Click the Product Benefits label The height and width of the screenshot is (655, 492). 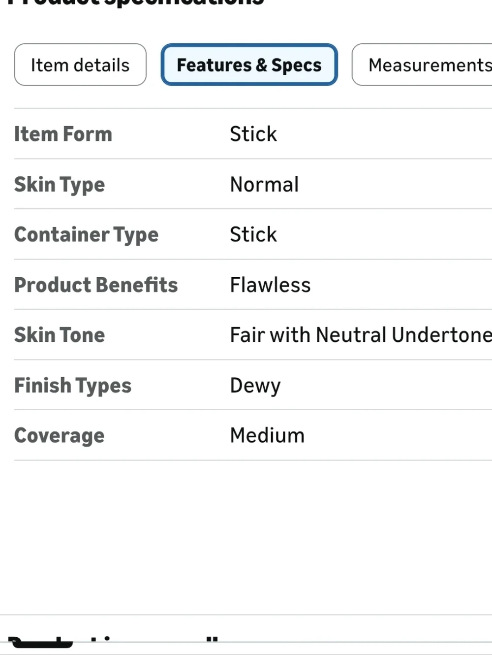96,285
